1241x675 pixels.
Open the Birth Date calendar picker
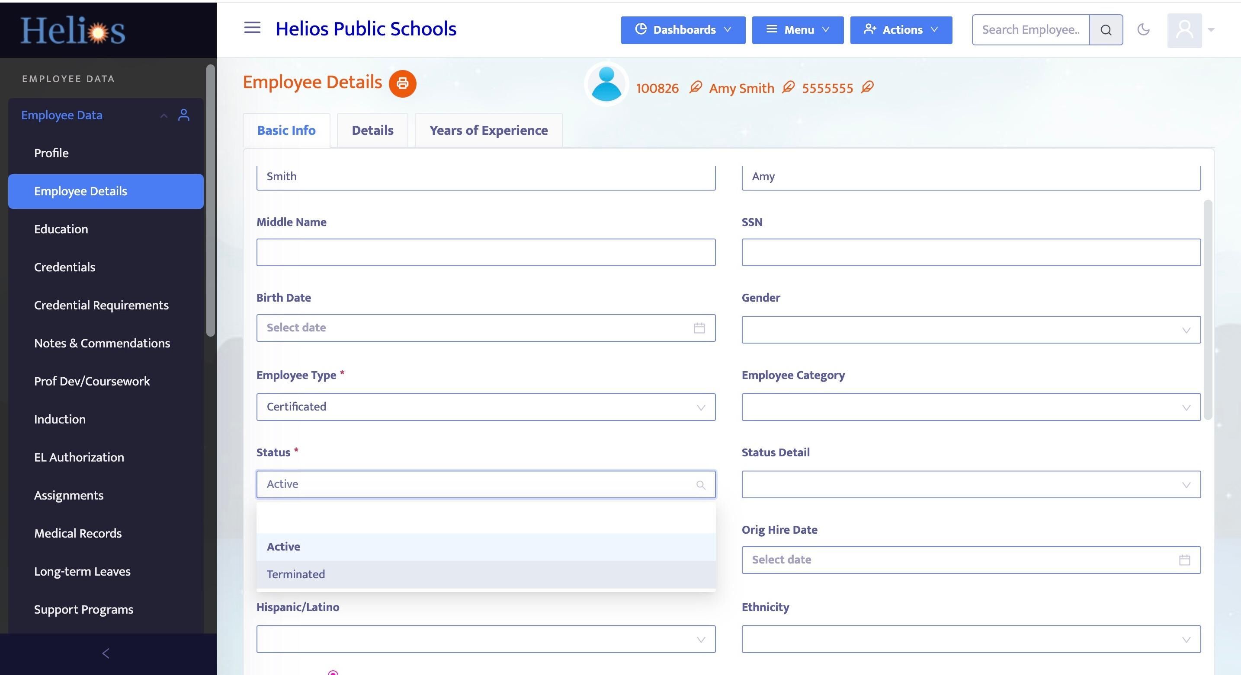point(699,328)
